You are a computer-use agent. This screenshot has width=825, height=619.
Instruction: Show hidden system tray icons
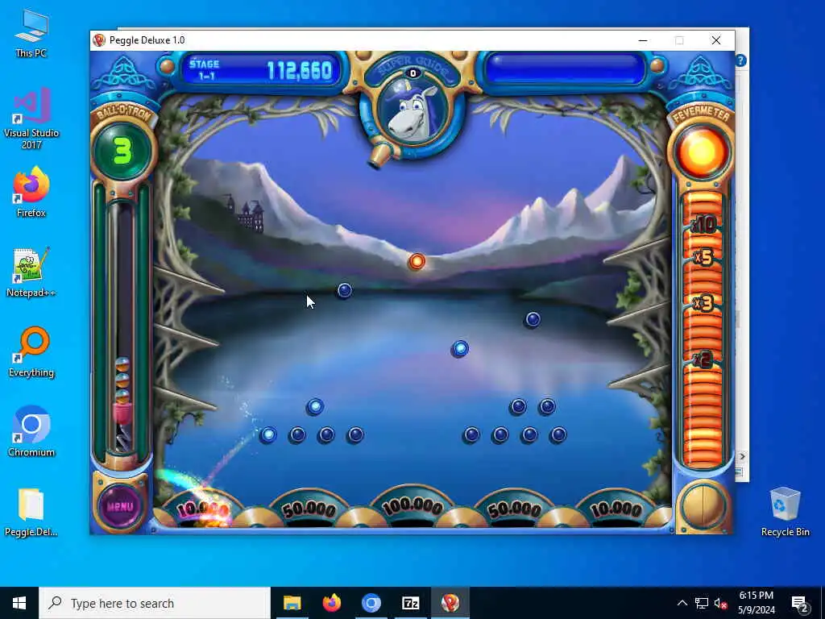[x=682, y=603]
